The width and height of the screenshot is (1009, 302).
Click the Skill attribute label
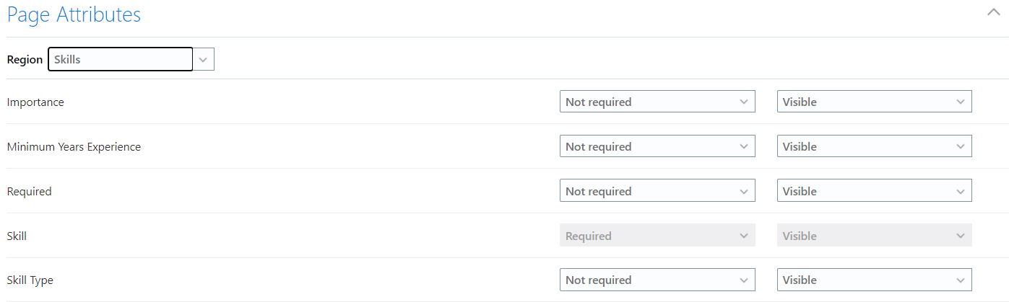tap(17, 236)
